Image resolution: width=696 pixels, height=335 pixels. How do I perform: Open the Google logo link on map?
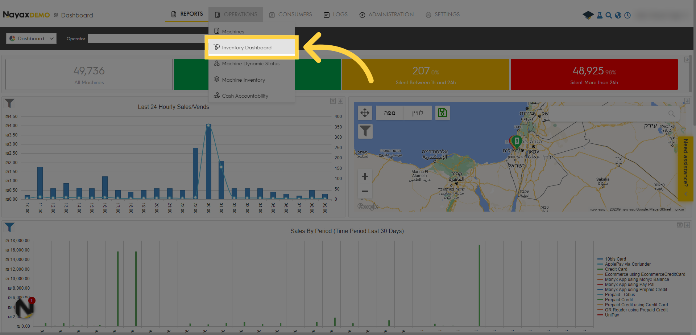pyautogui.click(x=368, y=207)
